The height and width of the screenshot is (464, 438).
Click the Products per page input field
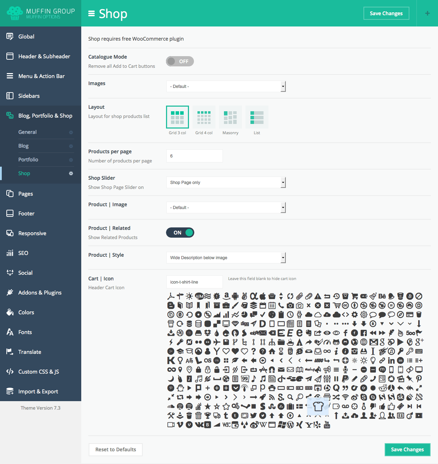[x=194, y=156]
